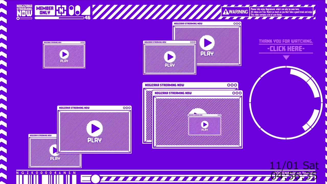The width and height of the screenshot is (327, 184).
Task: Play the video in the large middle-left window
Action: coord(95,128)
